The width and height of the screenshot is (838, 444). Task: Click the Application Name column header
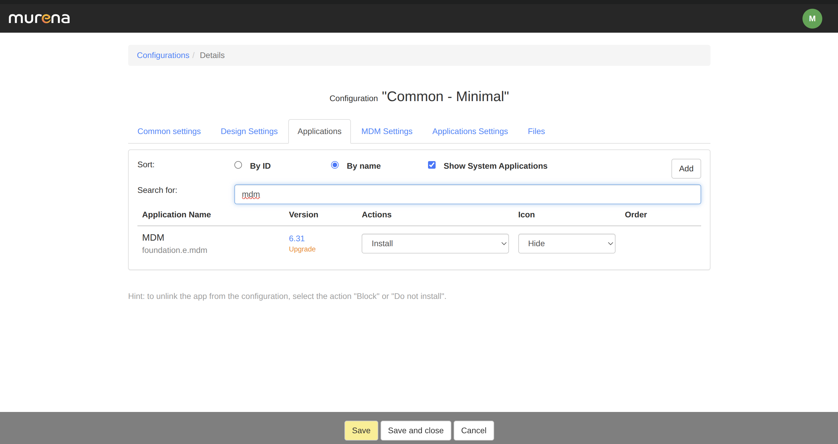click(x=177, y=214)
